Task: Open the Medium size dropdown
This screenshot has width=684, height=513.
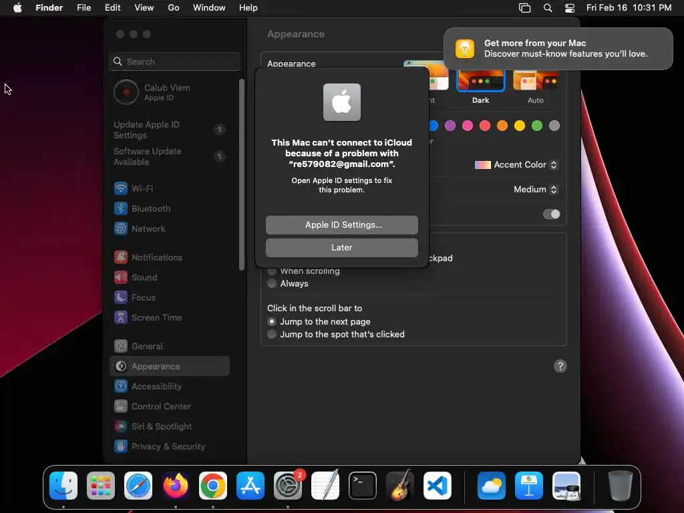Action: coord(536,189)
